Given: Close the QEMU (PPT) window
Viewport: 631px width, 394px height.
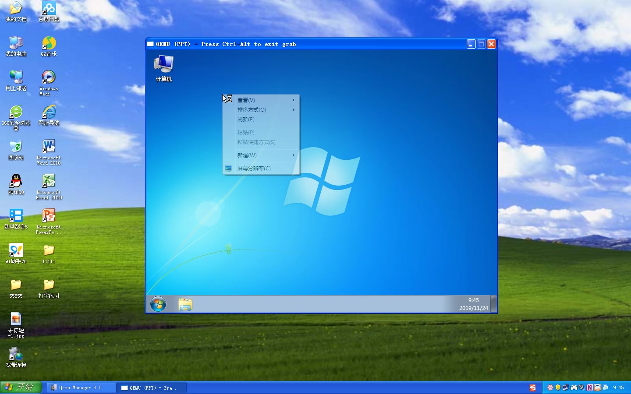Looking at the screenshot, I should pyautogui.click(x=491, y=44).
